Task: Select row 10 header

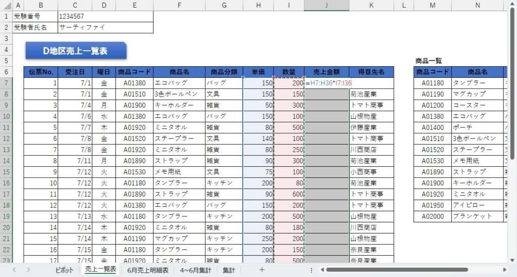Action: (x=6, y=116)
